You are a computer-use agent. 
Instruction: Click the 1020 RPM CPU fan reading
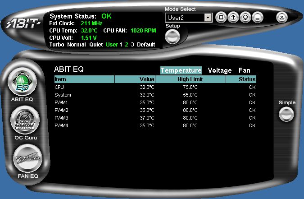pos(143,31)
